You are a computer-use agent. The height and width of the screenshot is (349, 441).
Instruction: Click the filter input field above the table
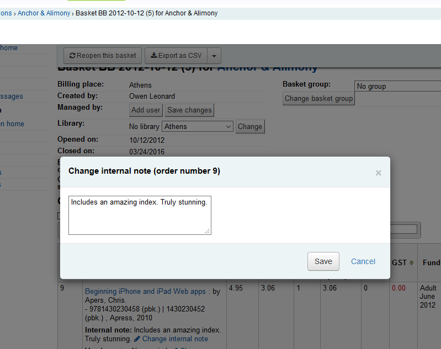(404, 229)
